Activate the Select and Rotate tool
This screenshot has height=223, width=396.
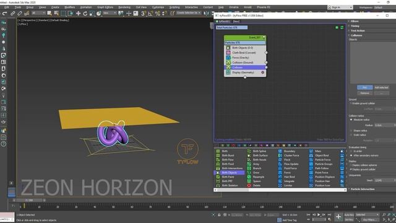85,13
